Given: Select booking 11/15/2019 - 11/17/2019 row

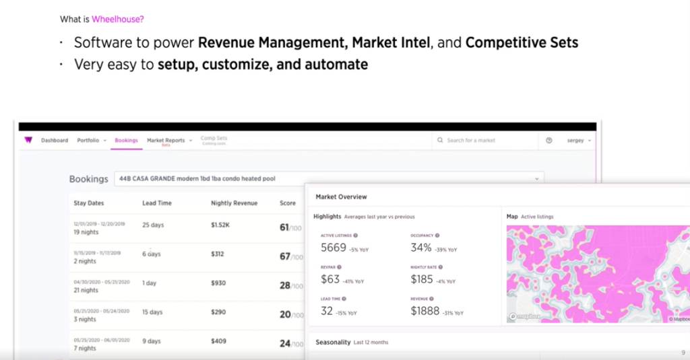Looking at the screenshot, I should point(187,258).
